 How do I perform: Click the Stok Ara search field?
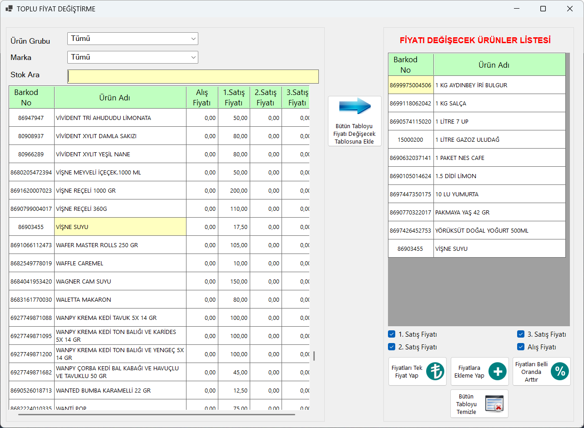[x=193, y=76]
